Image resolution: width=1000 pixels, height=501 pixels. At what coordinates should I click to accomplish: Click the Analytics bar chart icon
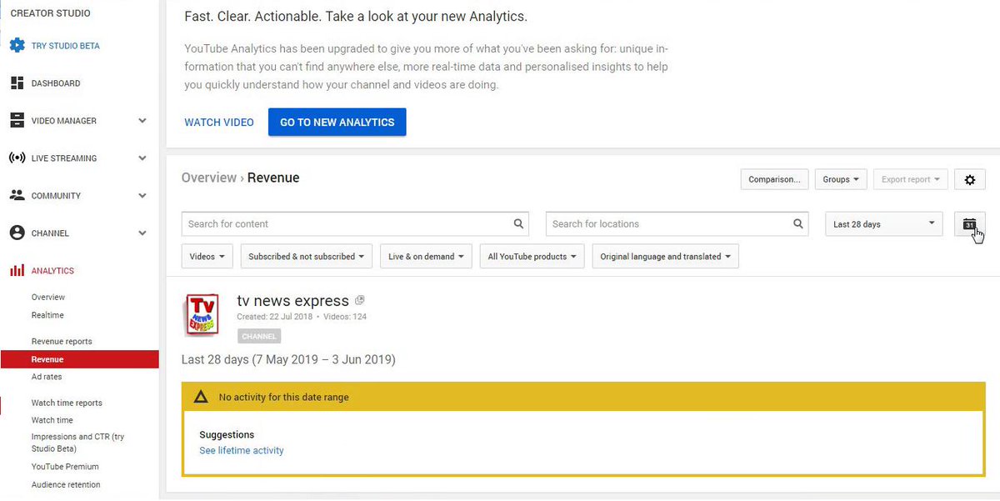[x=17, y=271]
